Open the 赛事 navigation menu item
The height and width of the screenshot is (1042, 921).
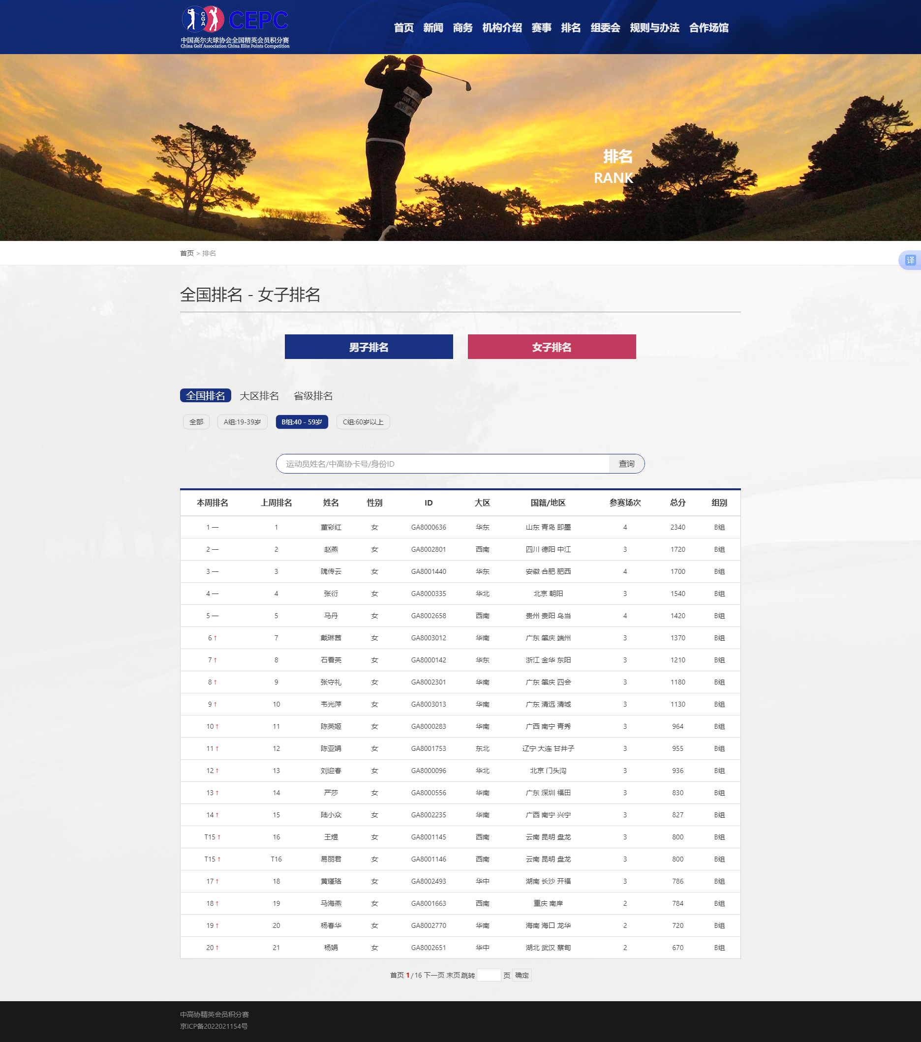pos(541,28)
